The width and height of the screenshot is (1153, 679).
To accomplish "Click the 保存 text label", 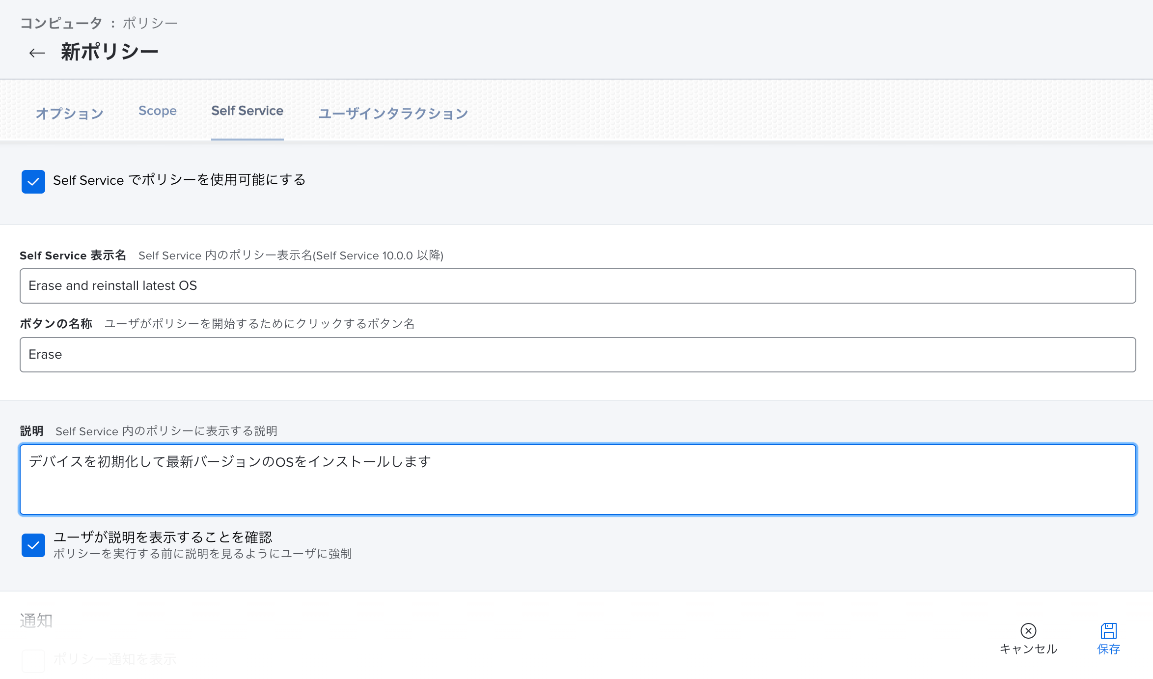I will 1108,649.
